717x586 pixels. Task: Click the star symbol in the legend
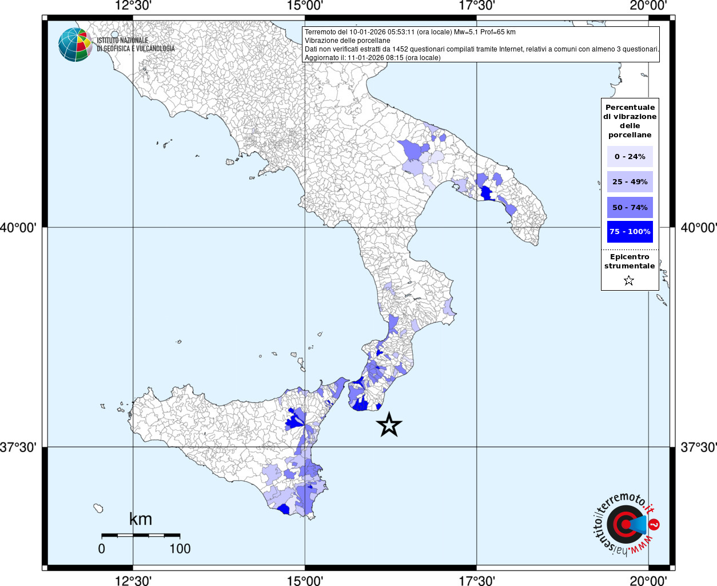click(629, 280)
